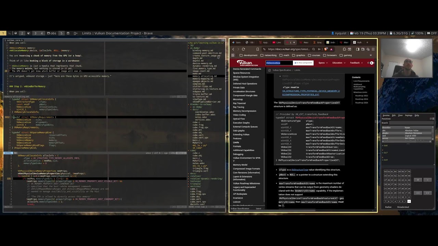
Task: Open calculator Edit menu
Action: [x=394, y=115]
